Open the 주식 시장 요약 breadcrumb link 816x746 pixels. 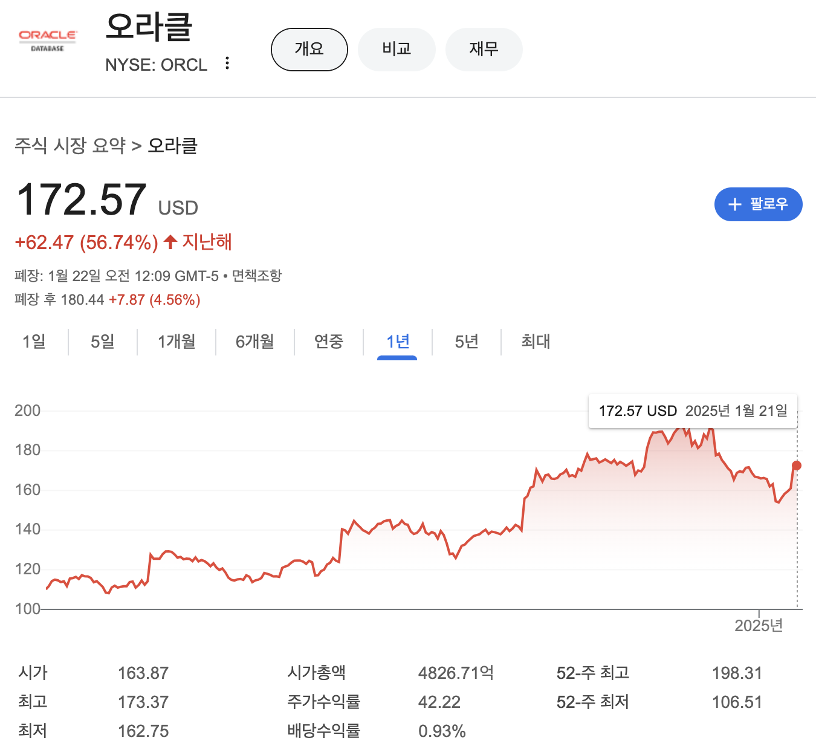(x=70, y=146)
